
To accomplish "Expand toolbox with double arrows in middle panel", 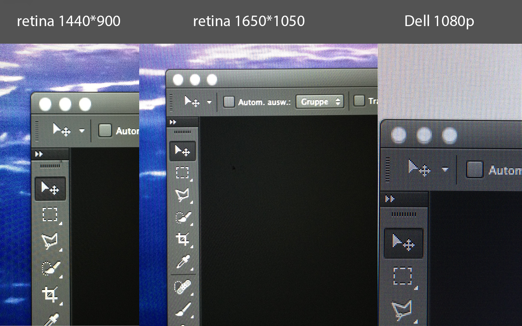I will tap(173, 122).
